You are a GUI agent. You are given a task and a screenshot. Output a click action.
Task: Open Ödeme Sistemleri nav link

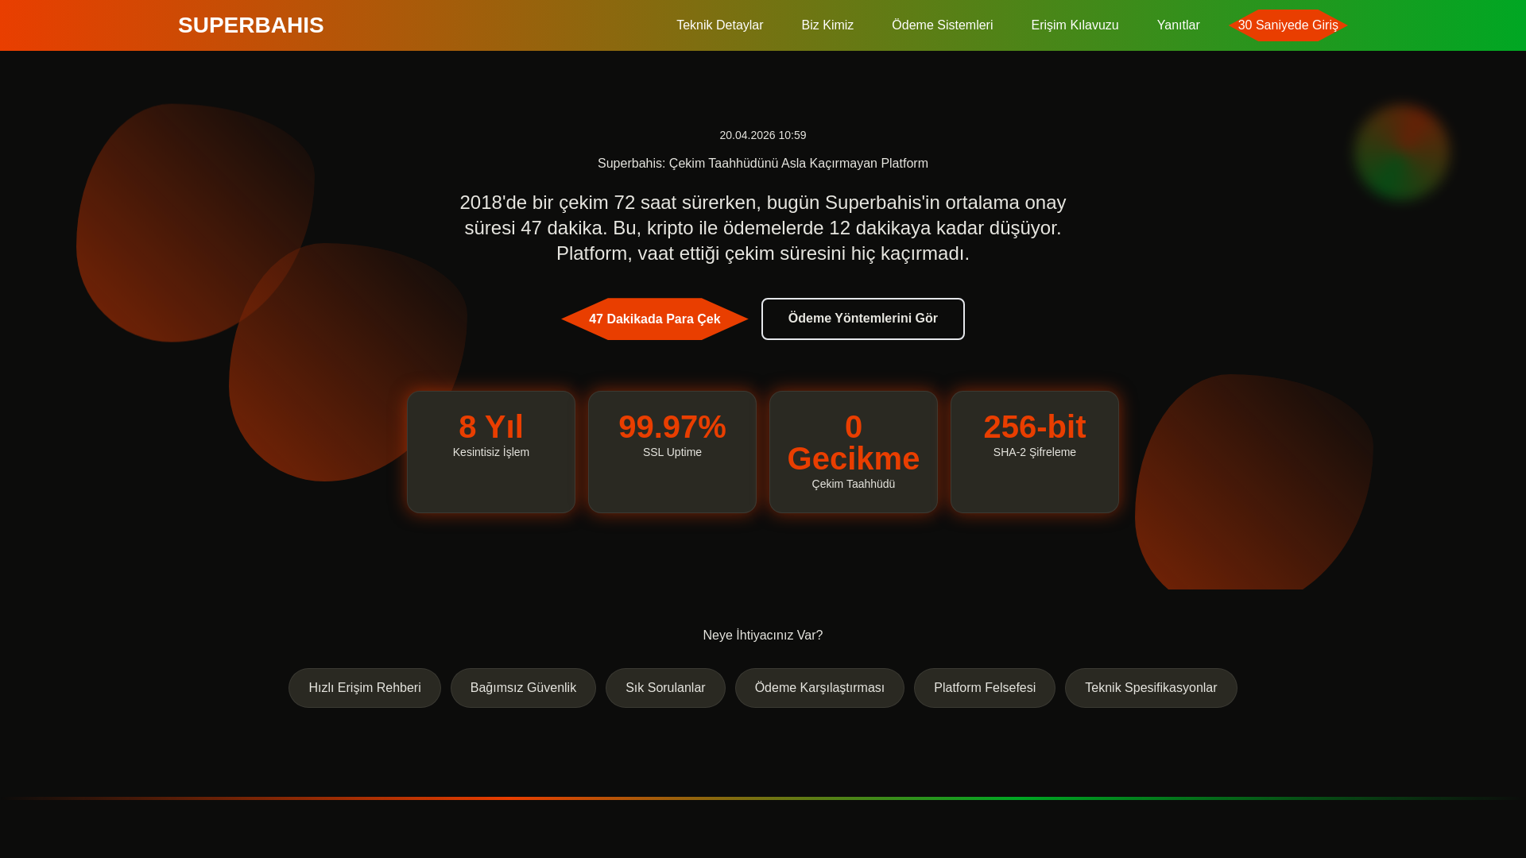coord(942,25)
